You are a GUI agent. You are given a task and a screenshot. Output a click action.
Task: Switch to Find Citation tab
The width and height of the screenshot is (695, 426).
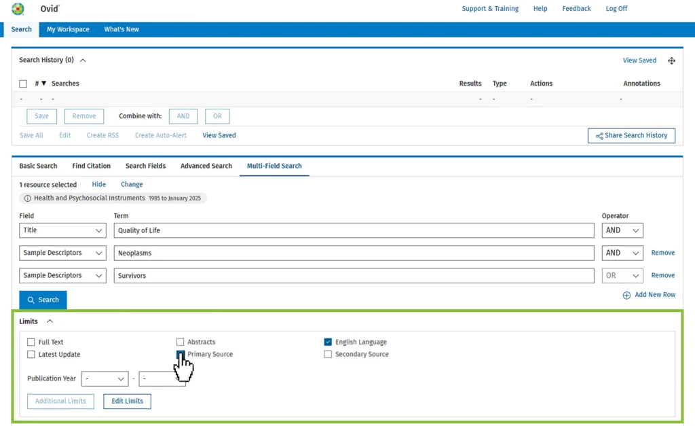[x=92, y=166]
